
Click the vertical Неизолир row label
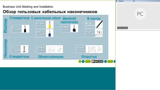pos(5,48)
